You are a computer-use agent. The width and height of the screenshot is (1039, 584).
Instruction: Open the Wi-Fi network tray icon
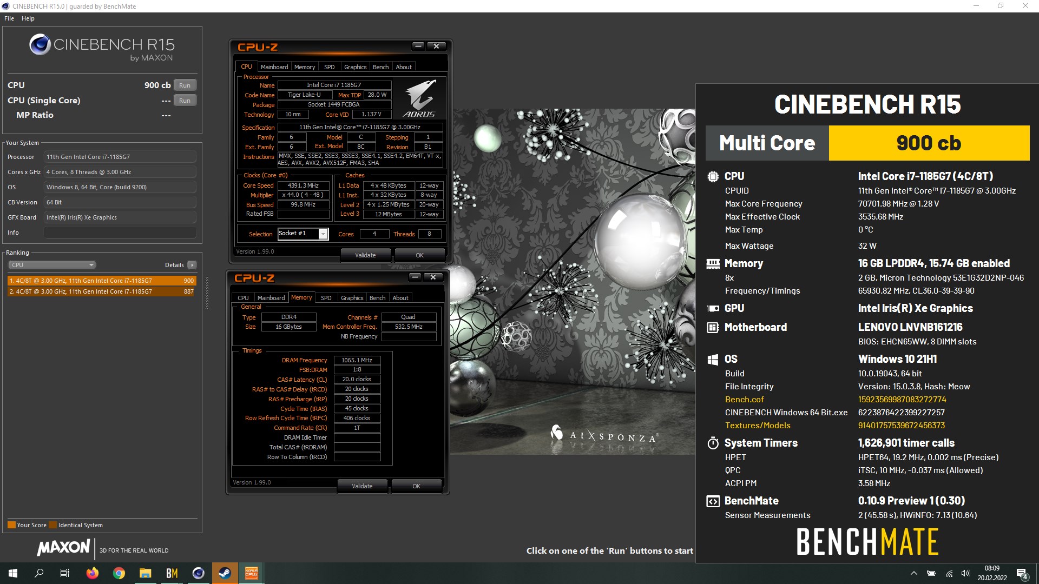[949, 573]
